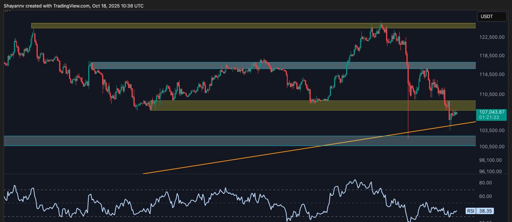The height and width of the screenshot is (222, 512).
Task: Select the RSI 80.00 axis label
Action: coord(486,183)
